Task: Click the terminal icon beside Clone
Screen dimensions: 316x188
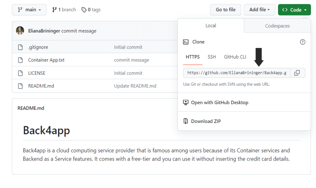Action: tap(185, 42)
